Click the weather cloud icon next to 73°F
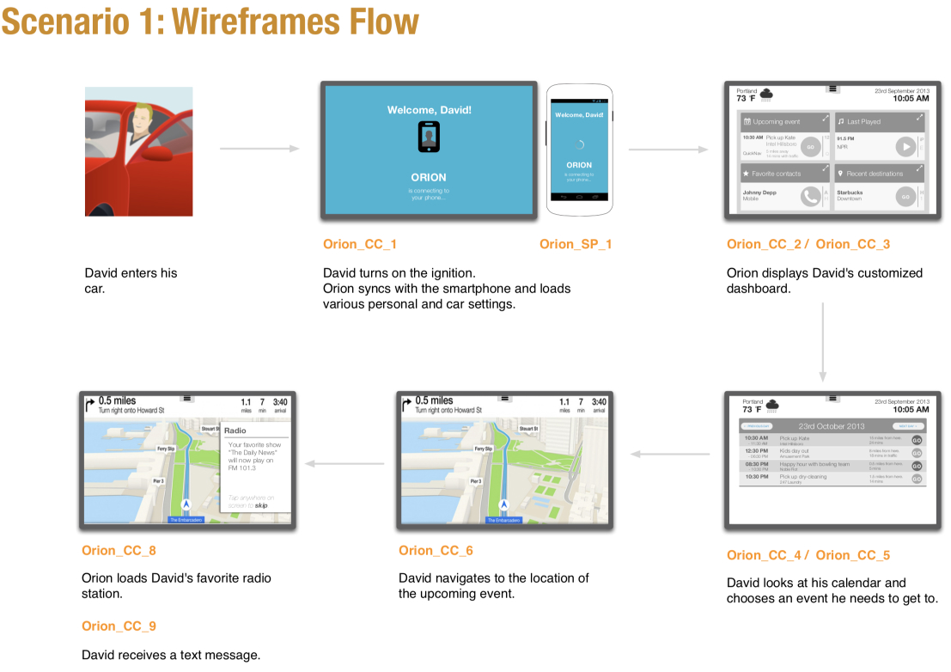Image resolution: width=951 pixels, height=672 pixels. [x=765, y=95]
